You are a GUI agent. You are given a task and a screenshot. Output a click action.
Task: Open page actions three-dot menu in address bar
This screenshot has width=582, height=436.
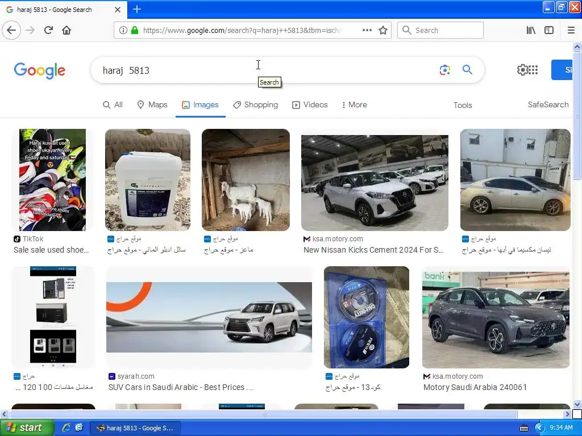point(367,30)
